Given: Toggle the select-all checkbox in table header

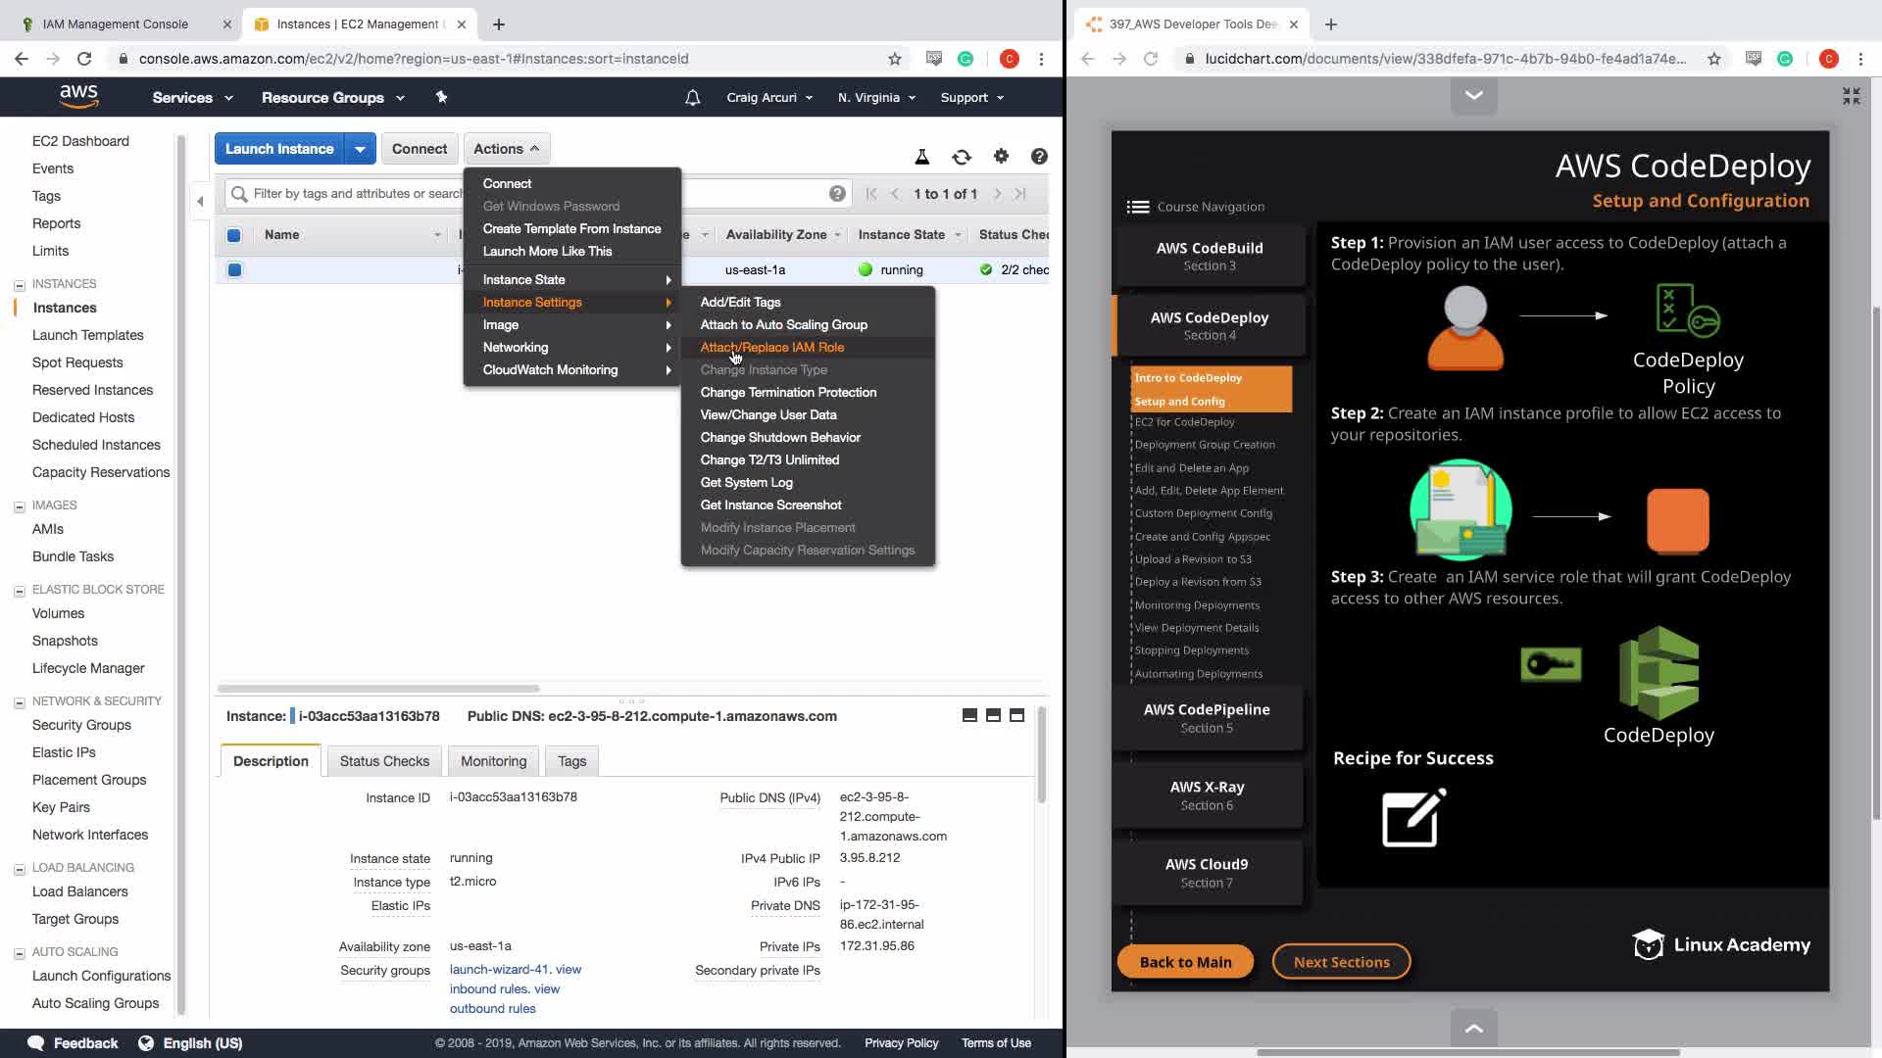Looking at the screenshot, I should pyautogui.click(x=234, y=235).
